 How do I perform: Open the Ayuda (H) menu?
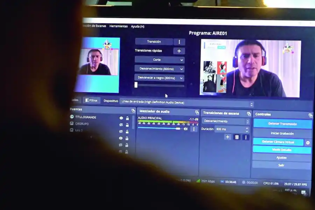[138, 27]
